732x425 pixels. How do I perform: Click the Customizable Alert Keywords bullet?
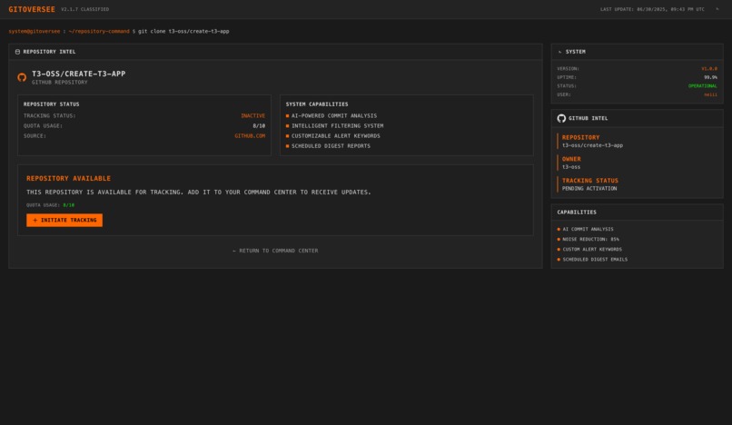[333, 136]
